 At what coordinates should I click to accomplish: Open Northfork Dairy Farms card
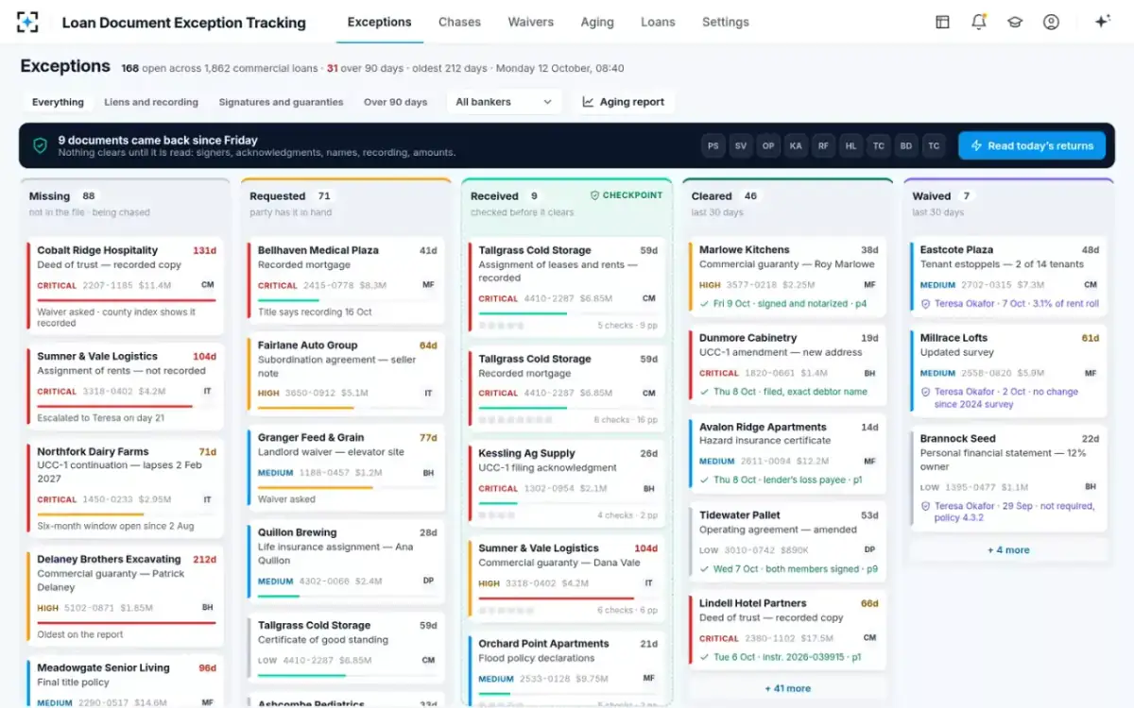(125, 489)
